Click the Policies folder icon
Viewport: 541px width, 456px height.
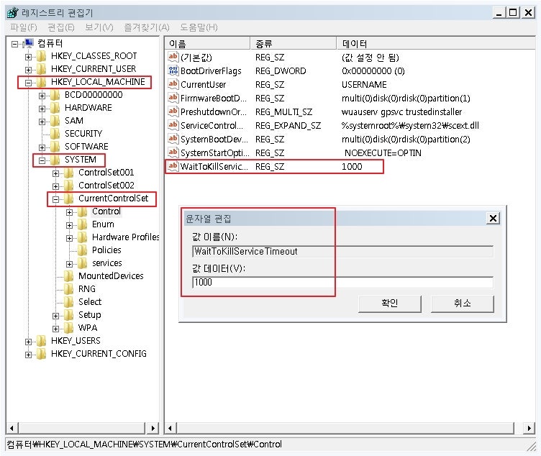83,250
